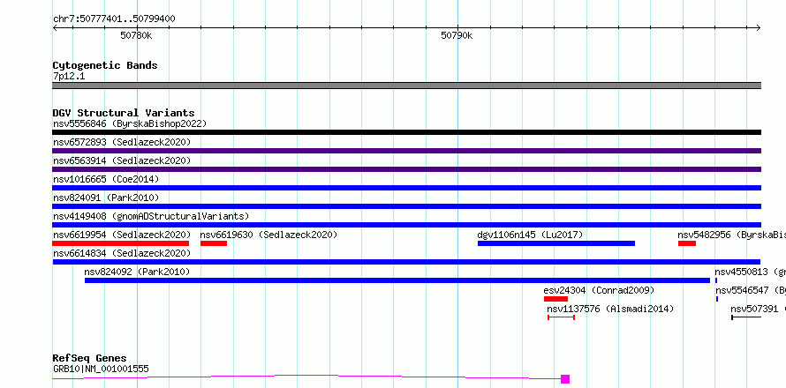Viewport: 786px width, 388px height.
Task: Click the nsv6619954 red variant bar
Action: 120,243
